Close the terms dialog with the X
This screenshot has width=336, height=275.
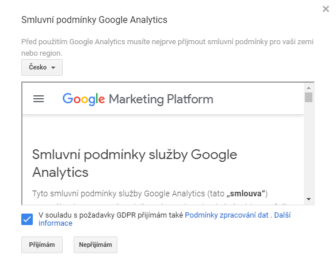click(326, 9)
